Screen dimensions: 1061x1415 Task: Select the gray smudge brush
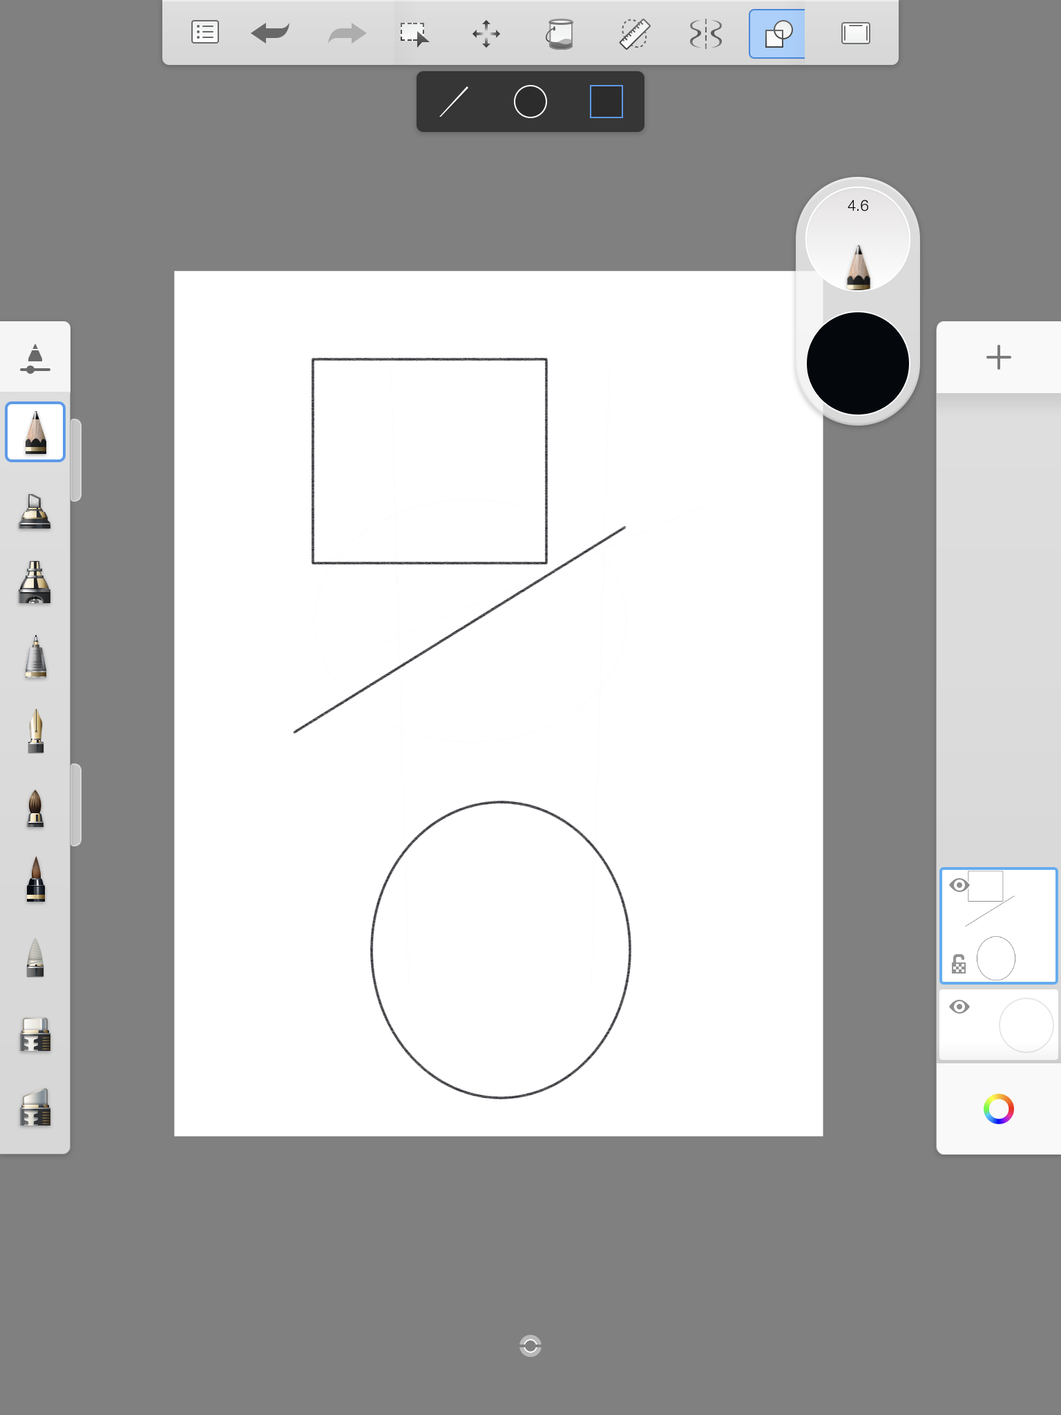click(35, 957)
